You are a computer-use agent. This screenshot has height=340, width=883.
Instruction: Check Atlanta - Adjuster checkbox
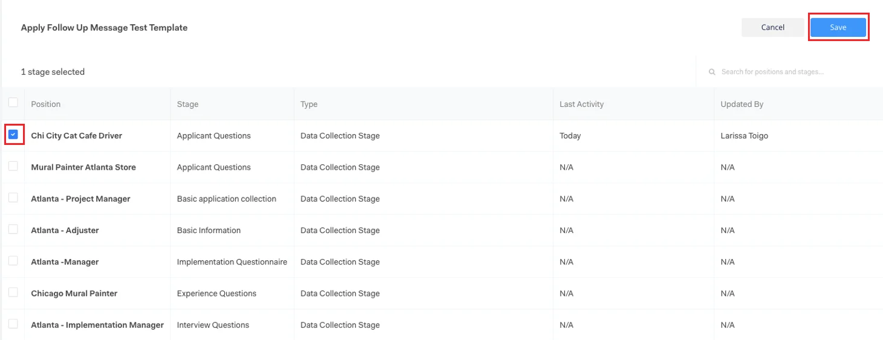point(13,229)
